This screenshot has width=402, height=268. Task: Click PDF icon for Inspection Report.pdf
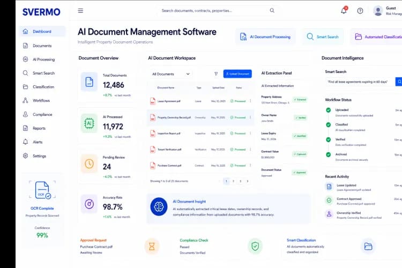(x=153, y=133)
